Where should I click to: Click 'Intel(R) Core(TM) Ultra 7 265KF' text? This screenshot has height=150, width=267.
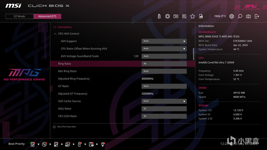[216, 63]
